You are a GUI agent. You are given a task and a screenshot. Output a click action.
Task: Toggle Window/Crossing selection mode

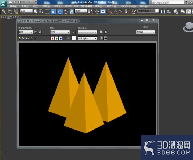tap(53, 12)
